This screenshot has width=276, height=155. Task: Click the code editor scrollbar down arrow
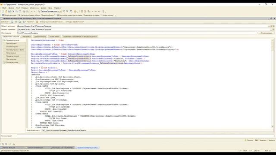coord(272,127)
